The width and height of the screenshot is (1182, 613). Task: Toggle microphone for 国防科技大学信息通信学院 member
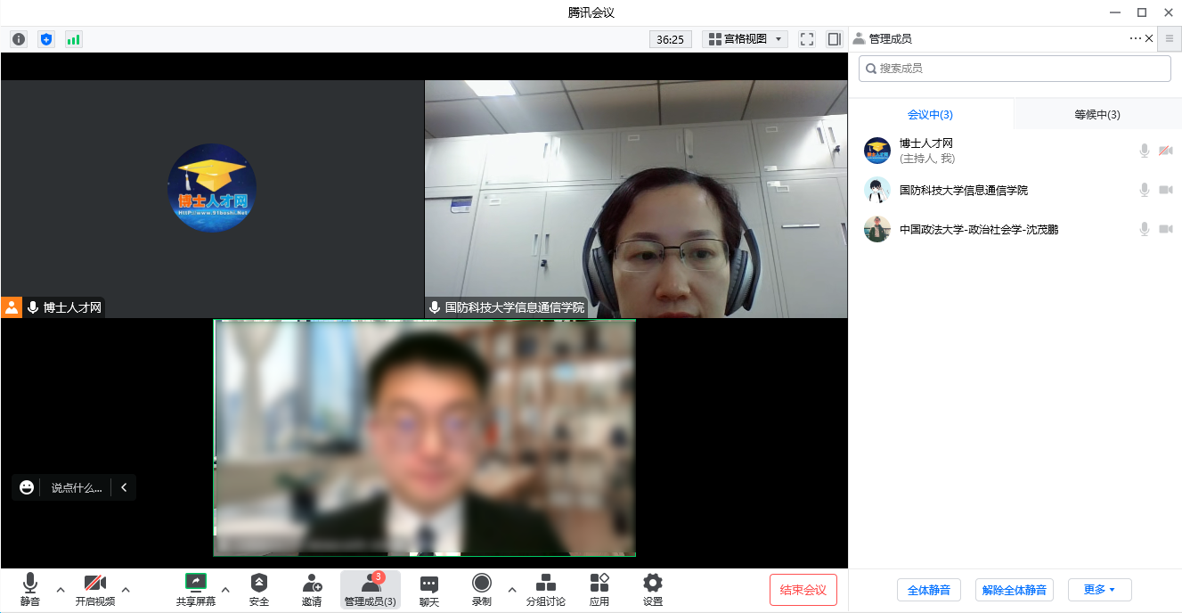pos(1145,190)
